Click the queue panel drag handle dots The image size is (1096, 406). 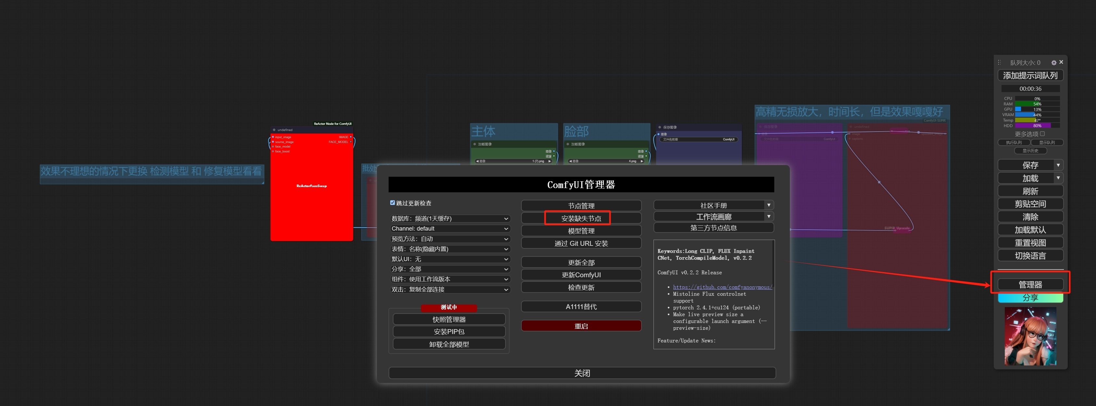tap(1000, 63)
